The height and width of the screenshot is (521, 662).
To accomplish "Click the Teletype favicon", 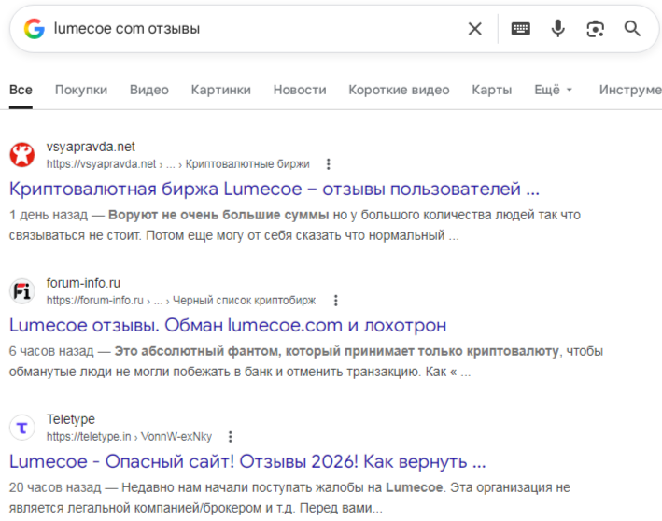I will click(x=22, y=428).
